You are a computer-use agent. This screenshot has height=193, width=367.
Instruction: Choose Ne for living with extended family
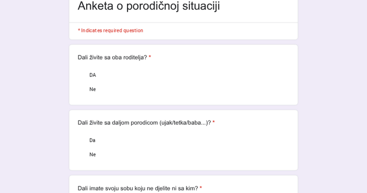tap(92, 155)
